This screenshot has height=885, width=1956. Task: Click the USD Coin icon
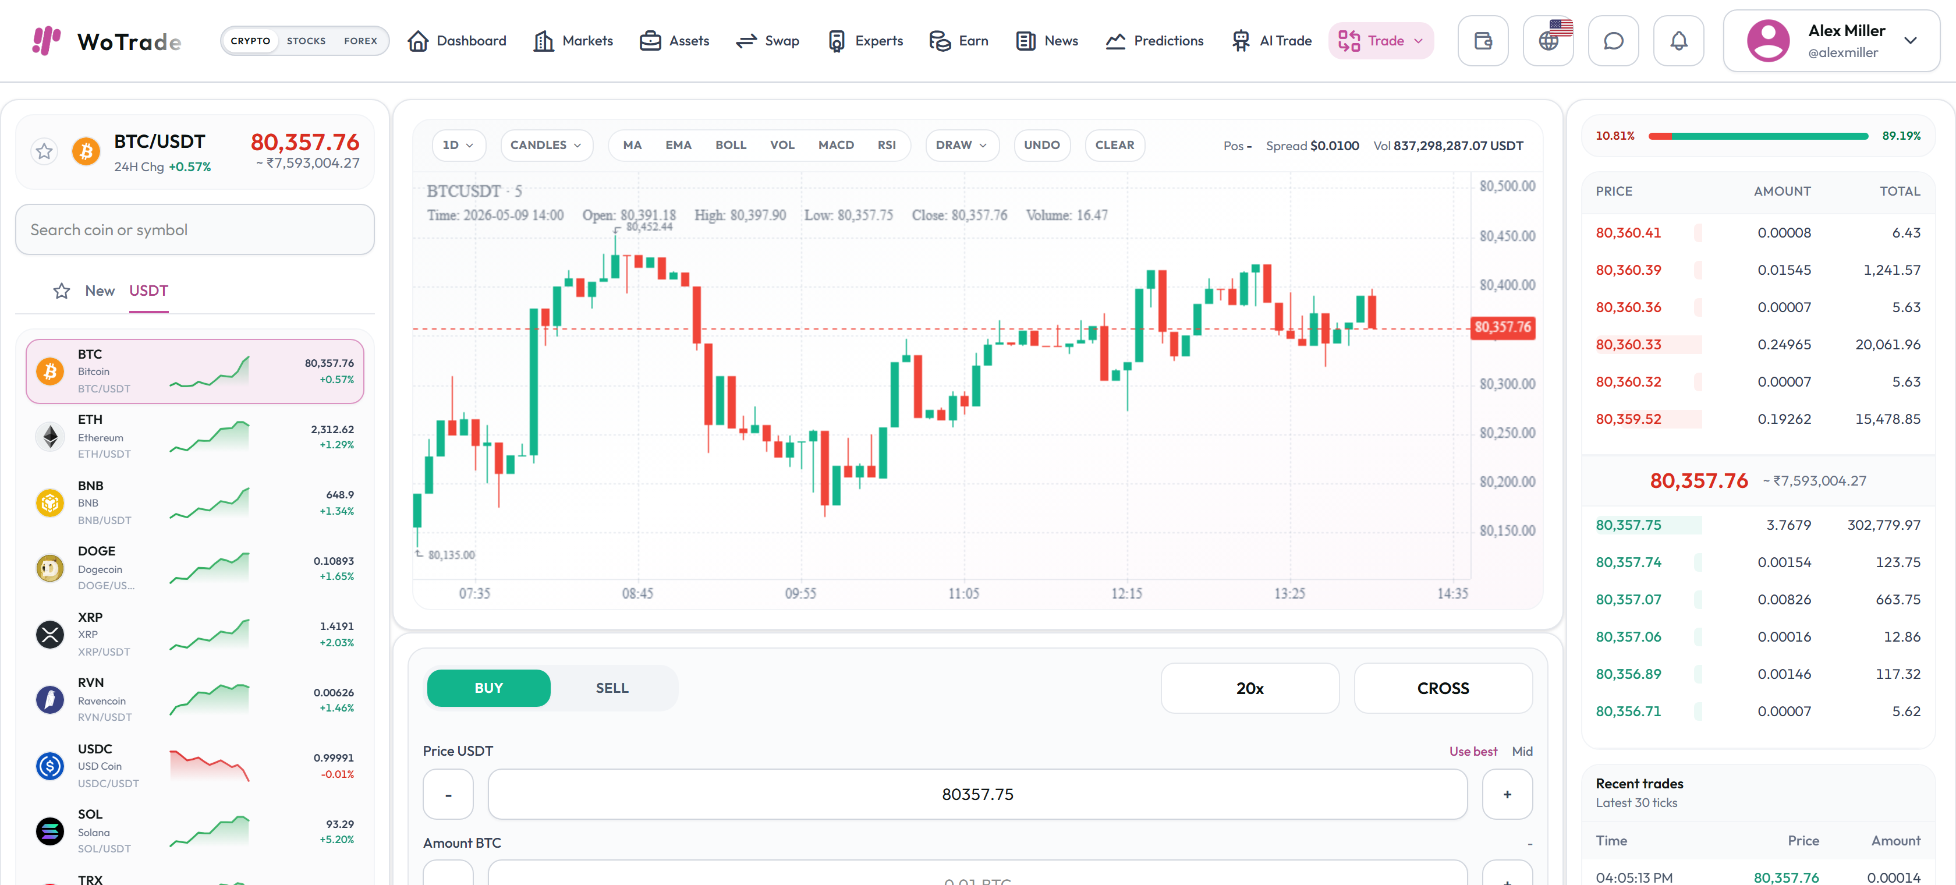(50, 766)
